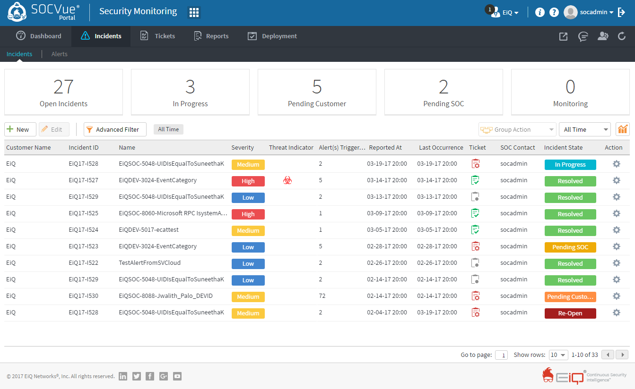635x389 pixels.
Task: Open the apps grid launcher icon
Action: click(194, 13)
